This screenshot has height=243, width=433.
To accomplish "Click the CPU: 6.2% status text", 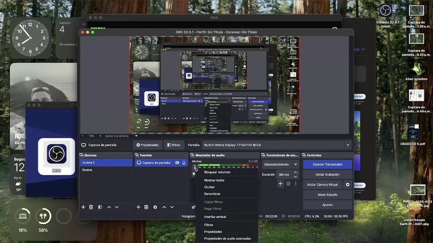I will click(x=312, y=216).
